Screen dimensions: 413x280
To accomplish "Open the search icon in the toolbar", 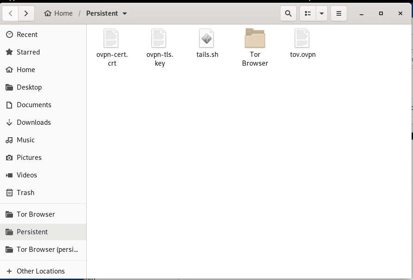I will click(288, 13).
